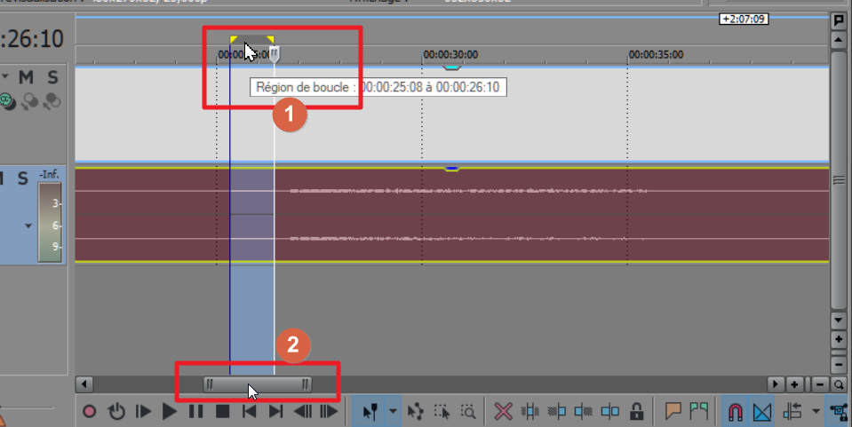Click the :26:10 timecode display

click(x=32, y=38)
